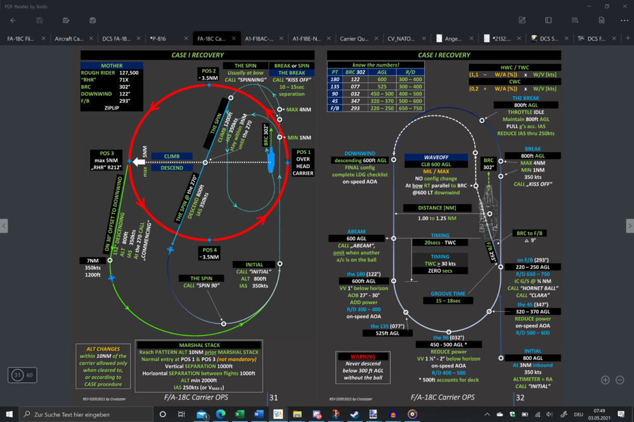Viewport: 634px width, 422px height.
Task: Open the Windows Start menu
Action: tap(10, 414)
